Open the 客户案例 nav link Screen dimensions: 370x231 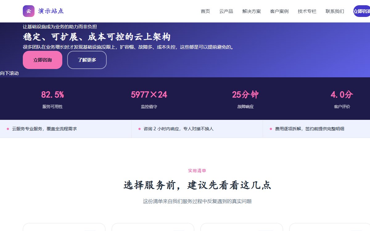point(279,11)
